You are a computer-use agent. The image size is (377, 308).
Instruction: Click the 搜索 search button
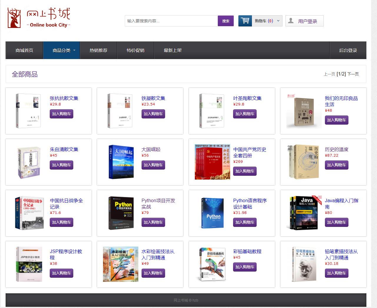click(225, 21)
